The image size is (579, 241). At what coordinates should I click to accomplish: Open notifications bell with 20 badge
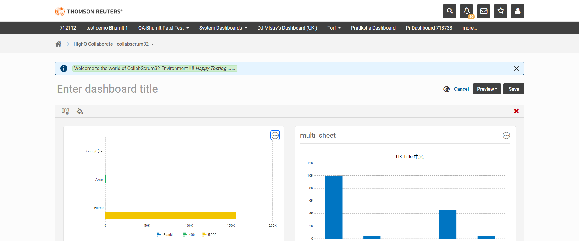pos(467,11)
